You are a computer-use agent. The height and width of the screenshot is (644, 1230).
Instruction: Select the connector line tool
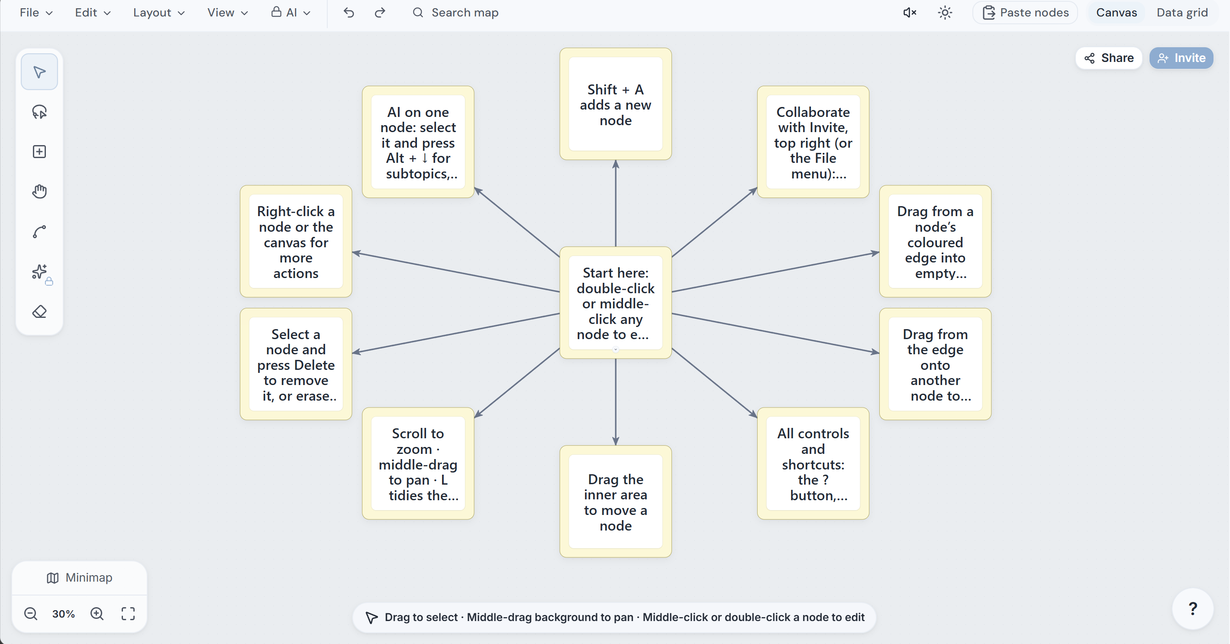pyautogui.click(x=39, y=232)
